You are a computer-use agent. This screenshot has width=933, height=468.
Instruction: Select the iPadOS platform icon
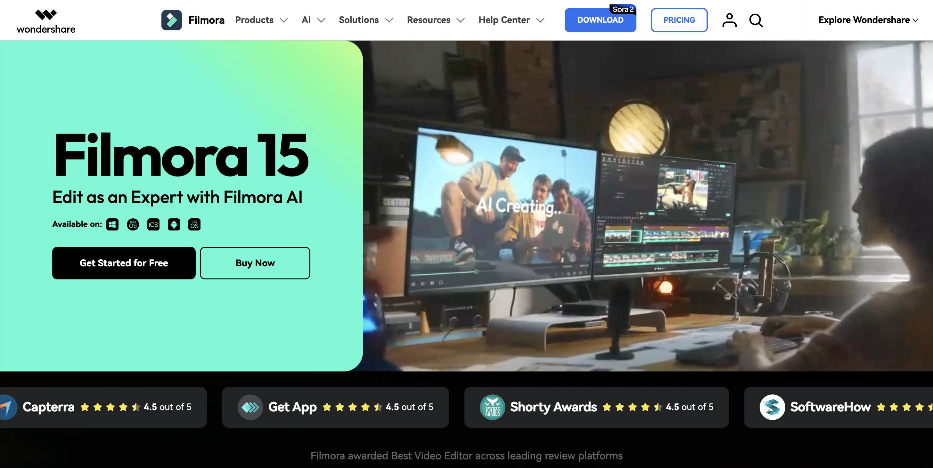(194, 224)
